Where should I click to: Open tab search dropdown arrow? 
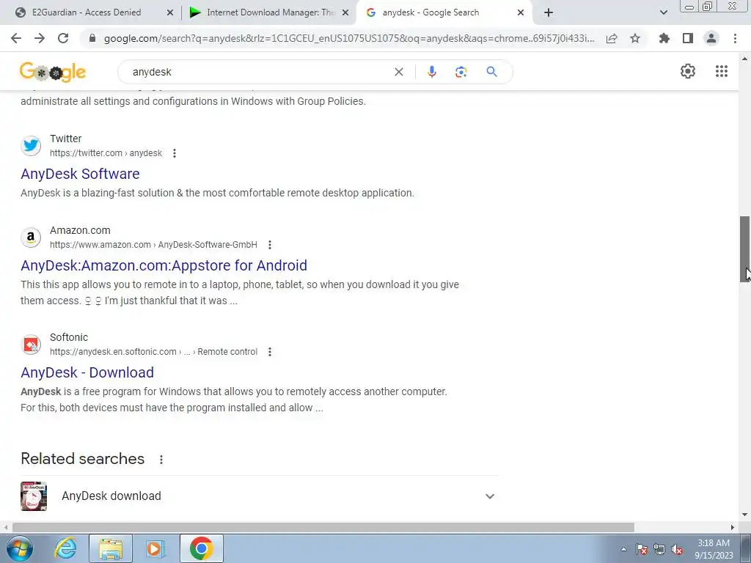tap(663, 12)
